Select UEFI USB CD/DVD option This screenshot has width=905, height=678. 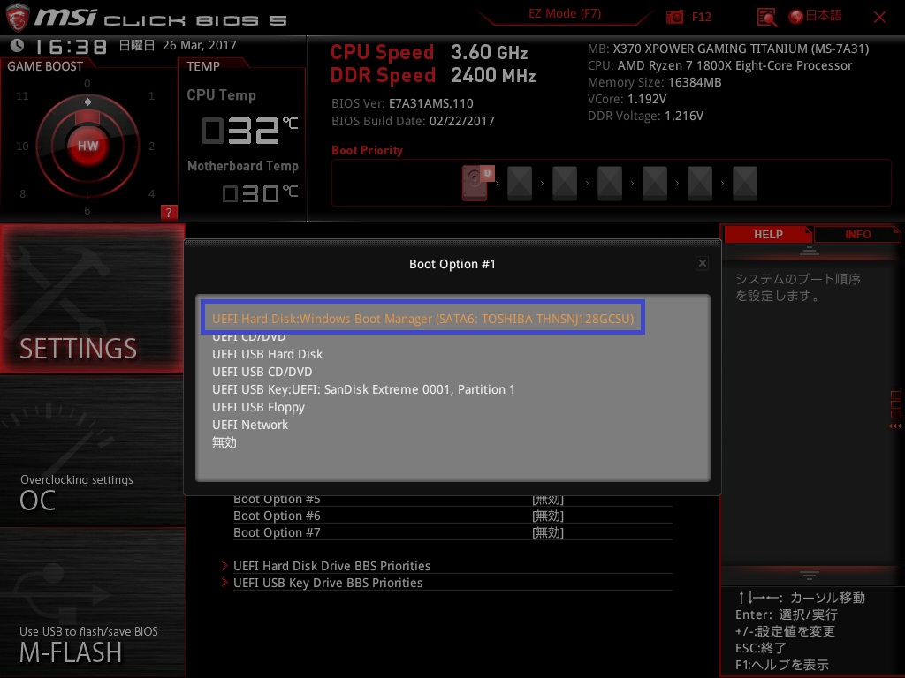pyautogui.click(x=262, y=372)
